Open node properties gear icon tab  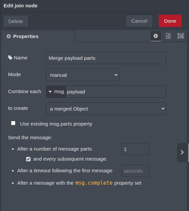coord(156,36)
